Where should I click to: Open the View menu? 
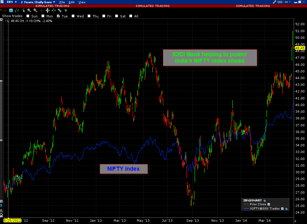point(82,2)
